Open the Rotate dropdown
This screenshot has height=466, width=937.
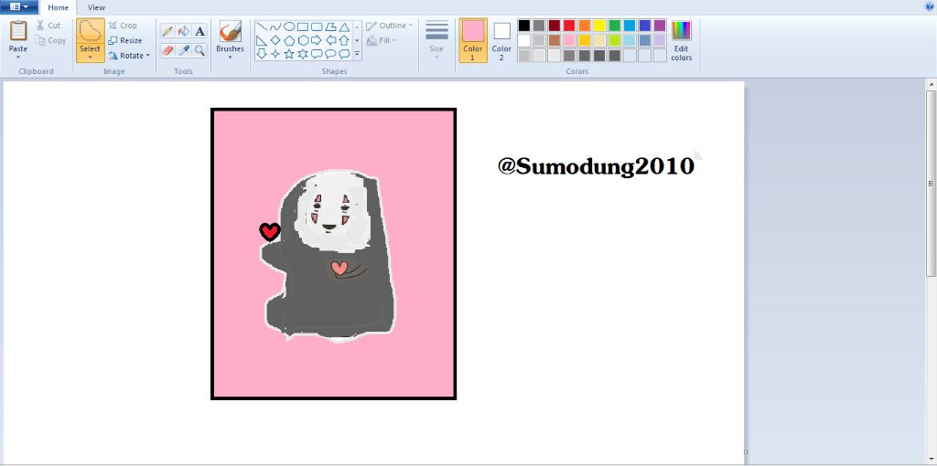129,56
